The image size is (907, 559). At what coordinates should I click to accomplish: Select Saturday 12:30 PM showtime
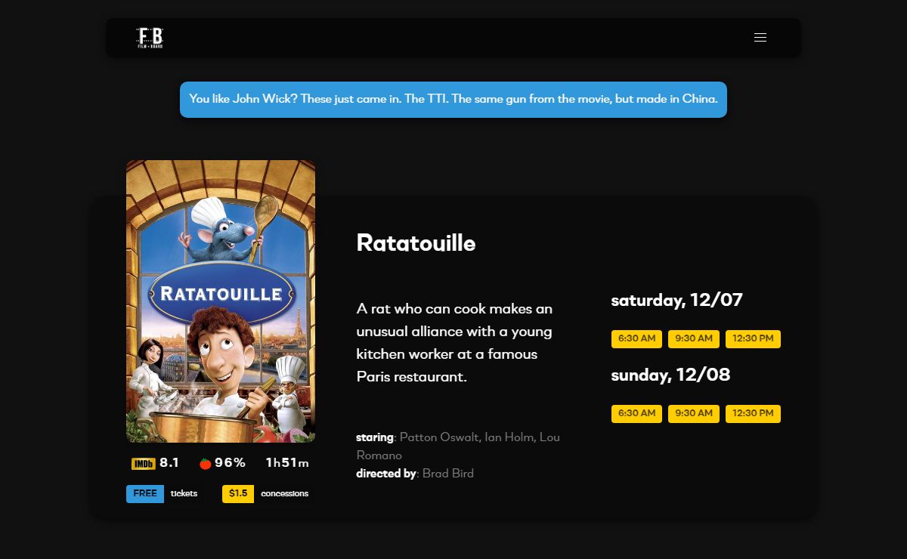point(753,339)
